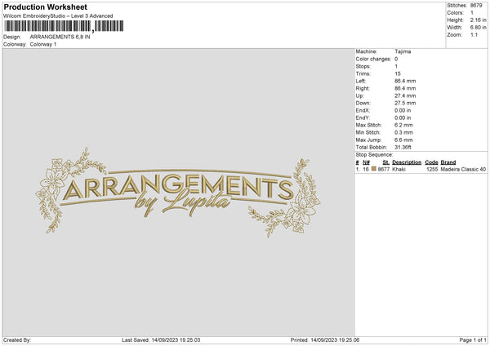Image resolution: width=490 pixels, height=346 pixels.
Task: Select the "Colorway 1" value
Action: (43, 44)
